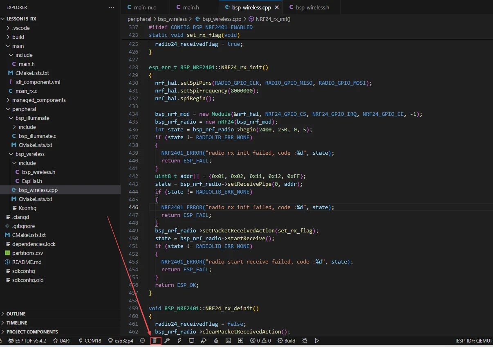
Task: Open Explorer more actions ellipsis menu
Action: pyautogui.click(x=111, y=7)
